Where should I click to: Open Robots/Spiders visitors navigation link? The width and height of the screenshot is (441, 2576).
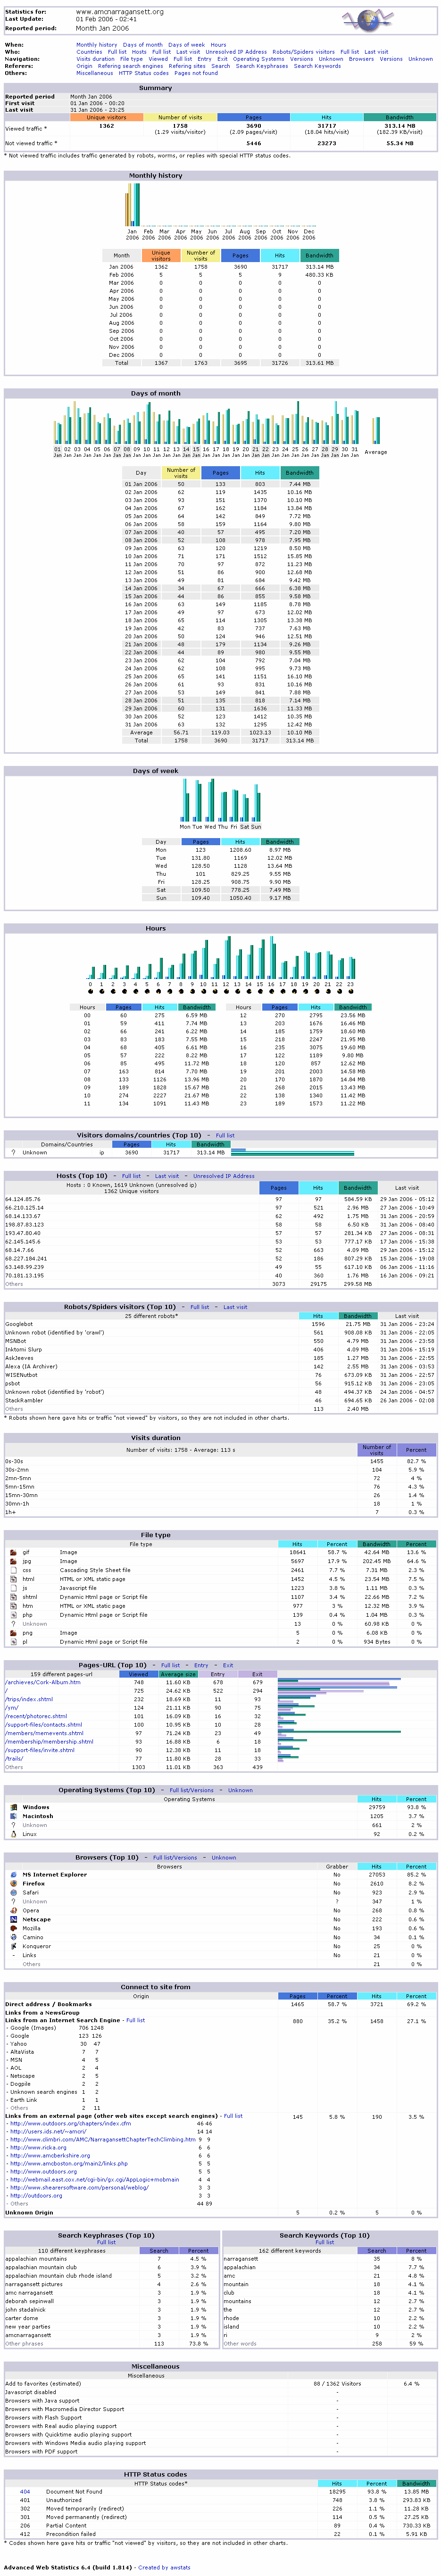click(x=304, y=52)
